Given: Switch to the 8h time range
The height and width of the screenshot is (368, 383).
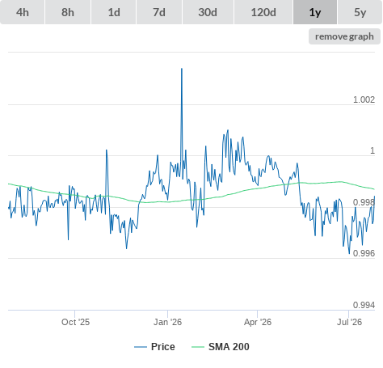Looking at the screenshot, I should 68,12.
